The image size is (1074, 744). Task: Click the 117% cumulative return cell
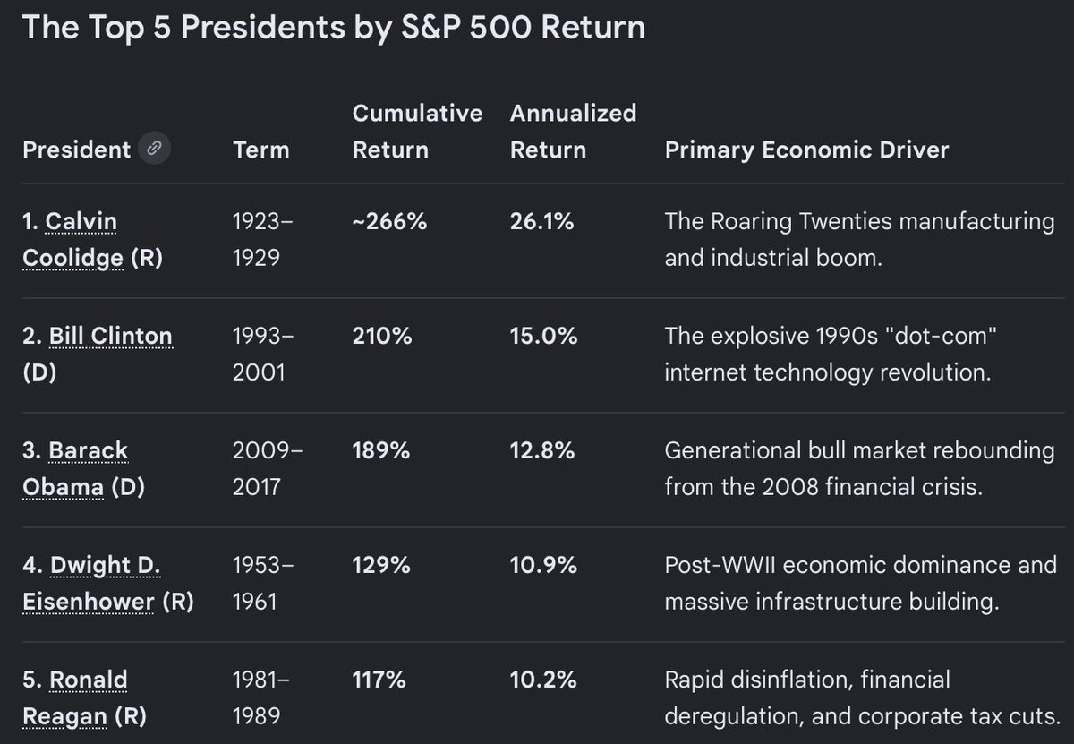point(379,680)
